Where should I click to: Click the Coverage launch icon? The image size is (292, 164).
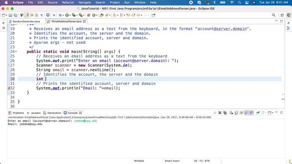(74, 15)
